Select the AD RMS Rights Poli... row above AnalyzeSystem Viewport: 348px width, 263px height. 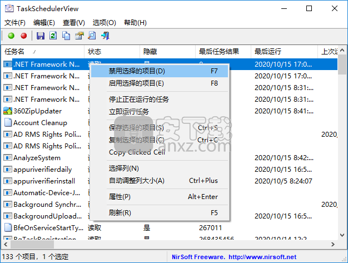pyautogui.click(x=47, y=146)
